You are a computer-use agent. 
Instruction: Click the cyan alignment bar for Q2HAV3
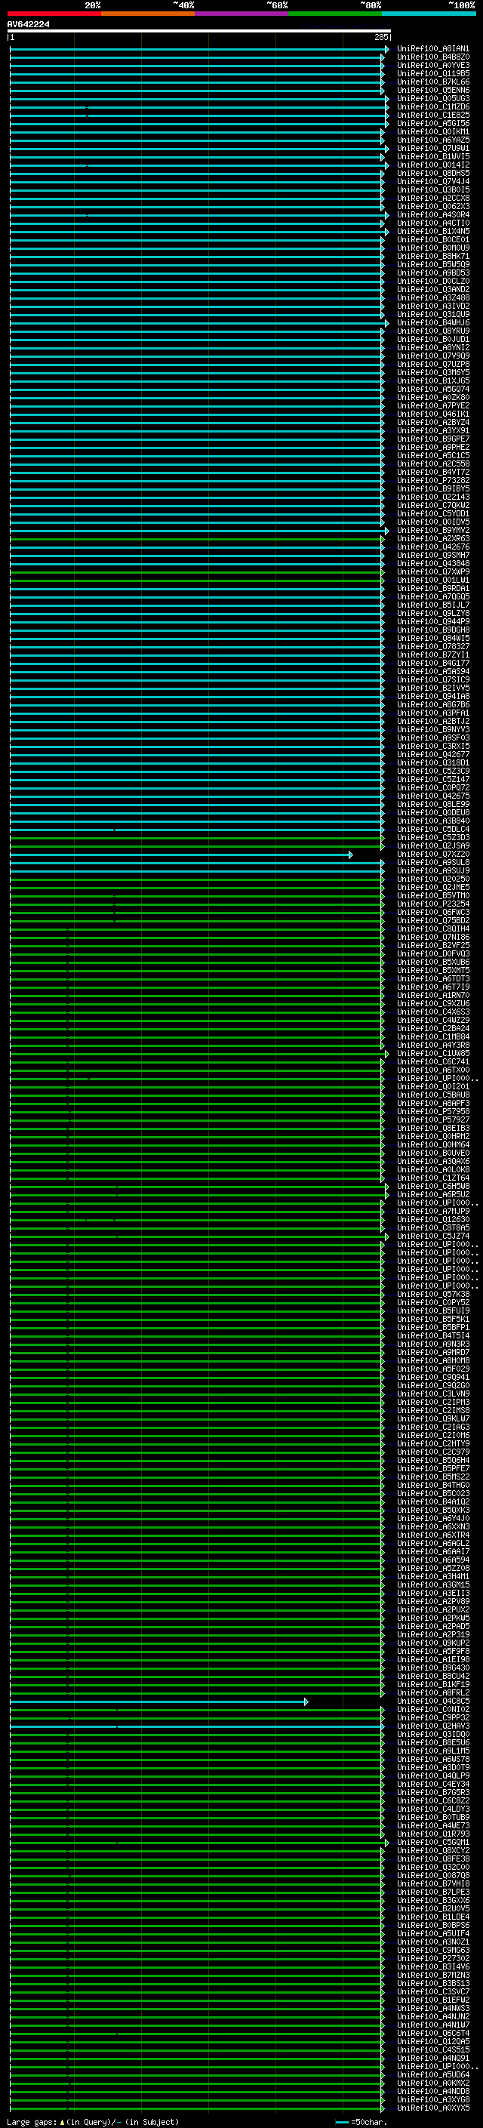(196, 1726)
